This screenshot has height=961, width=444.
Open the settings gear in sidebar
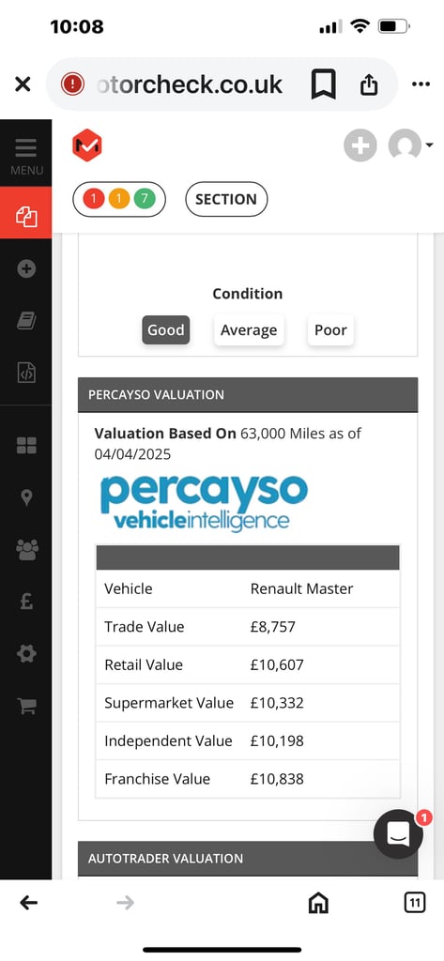pos(26,654)
